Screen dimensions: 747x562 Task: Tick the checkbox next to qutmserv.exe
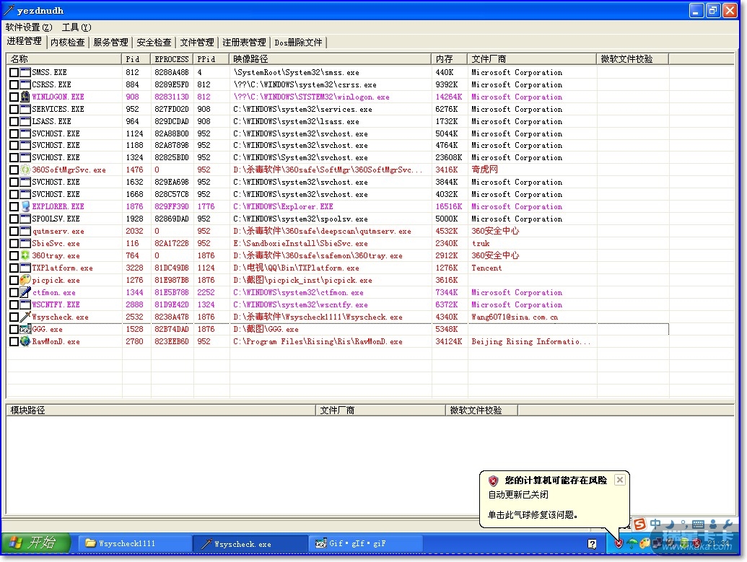[x=14, y=232]
